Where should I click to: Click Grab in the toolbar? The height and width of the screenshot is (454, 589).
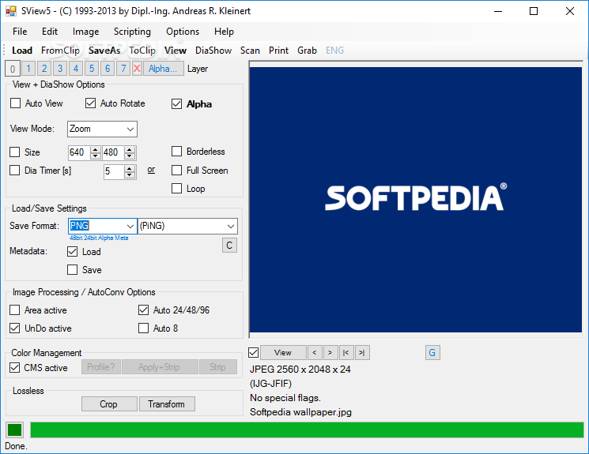[x=307, y=51]
